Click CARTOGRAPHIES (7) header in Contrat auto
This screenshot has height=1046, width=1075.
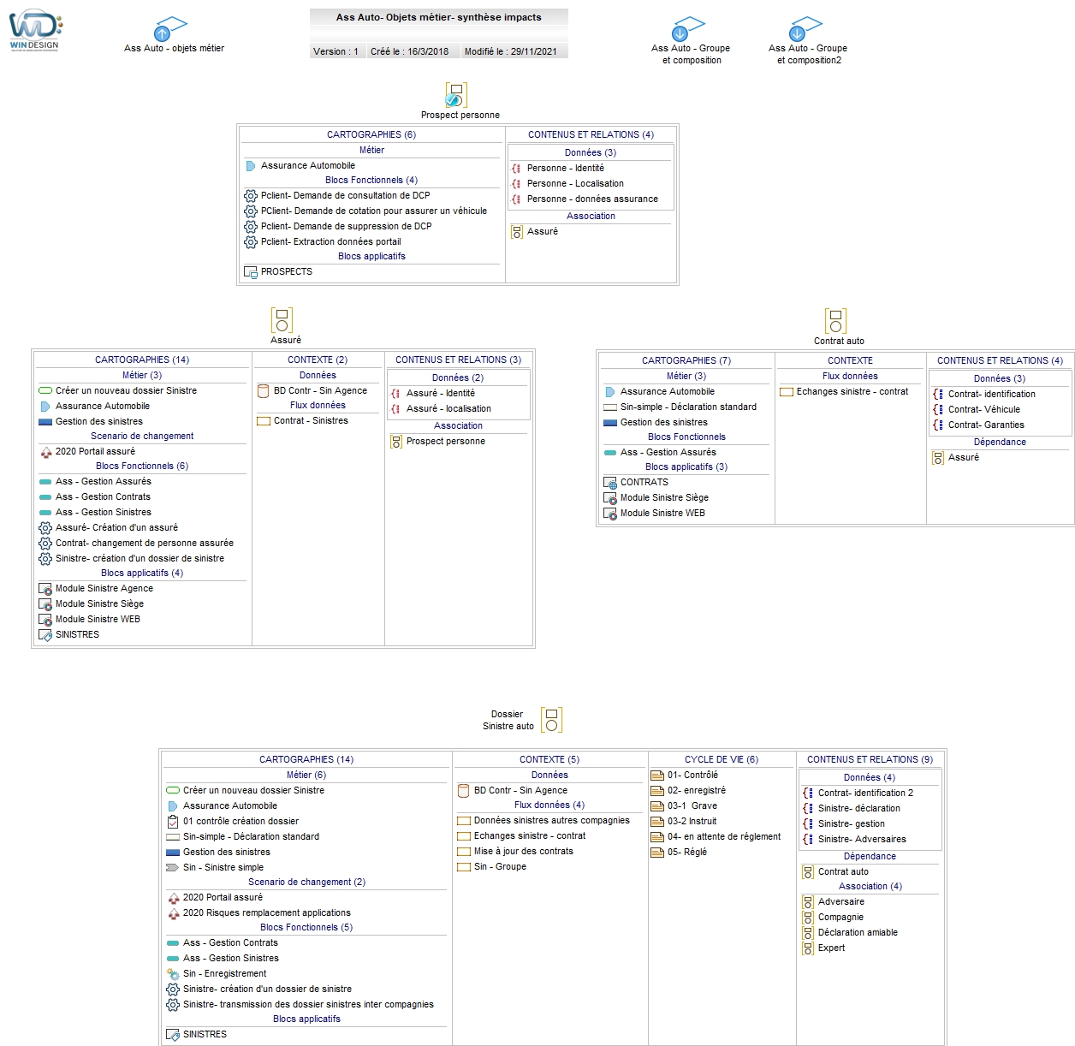coord(686,361)
